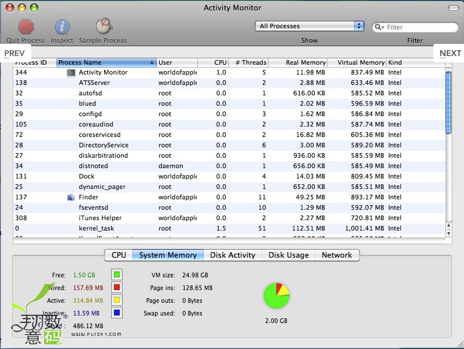
Task: Click the Sample Process icon
Action: click(104, 26)
